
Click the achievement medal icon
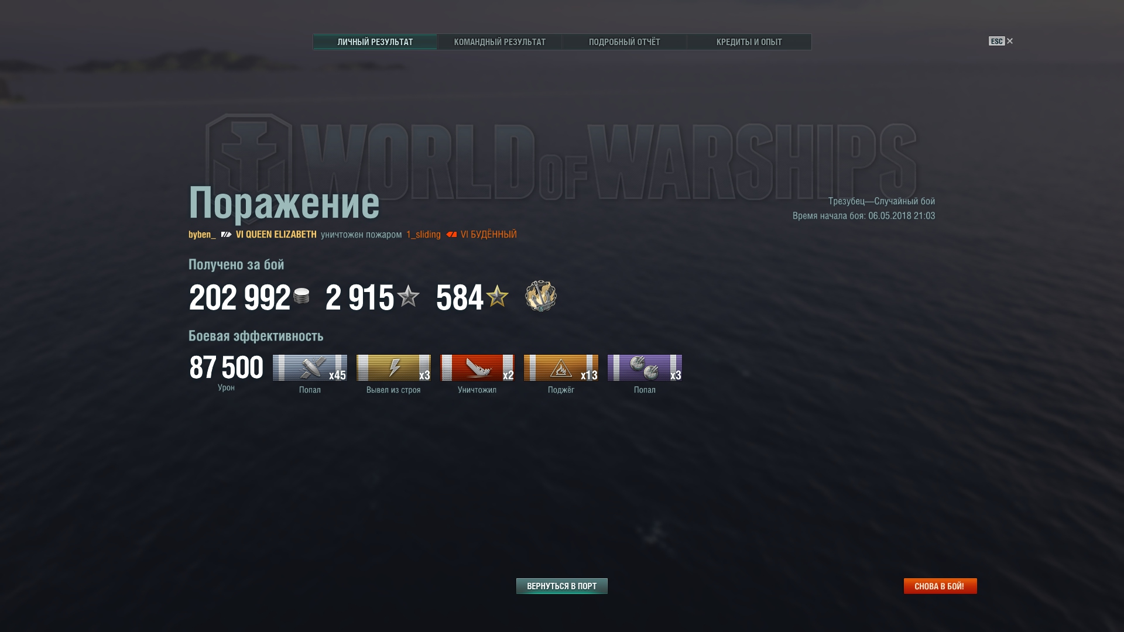tap(540, 296)
